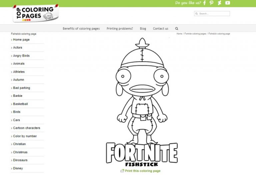Select Home page in sidebar
This screenshot has height=175, width=256.
(x=21, y=40)
